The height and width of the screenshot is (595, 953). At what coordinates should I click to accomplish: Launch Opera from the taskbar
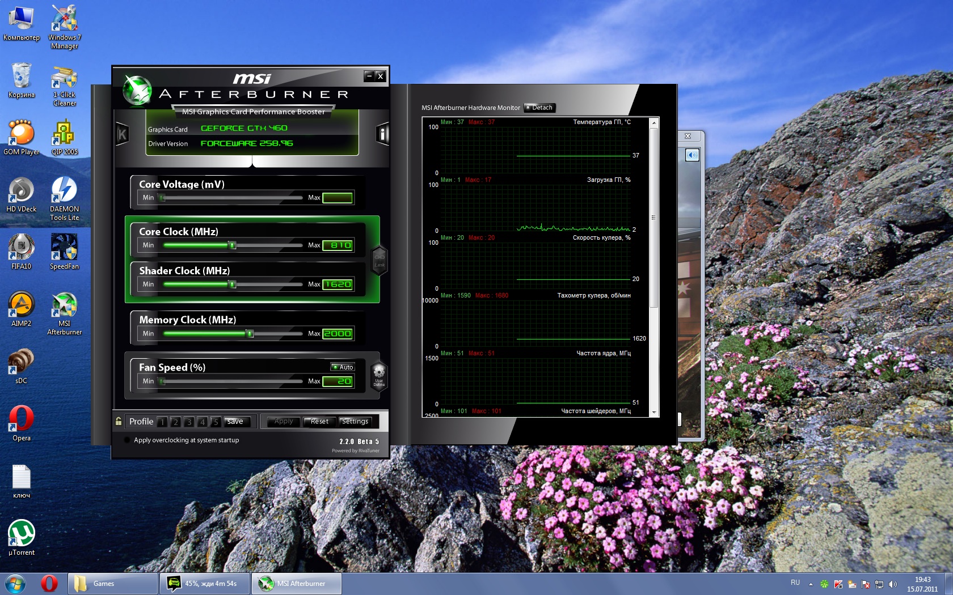pyautogui.click(x=49, y=584)
